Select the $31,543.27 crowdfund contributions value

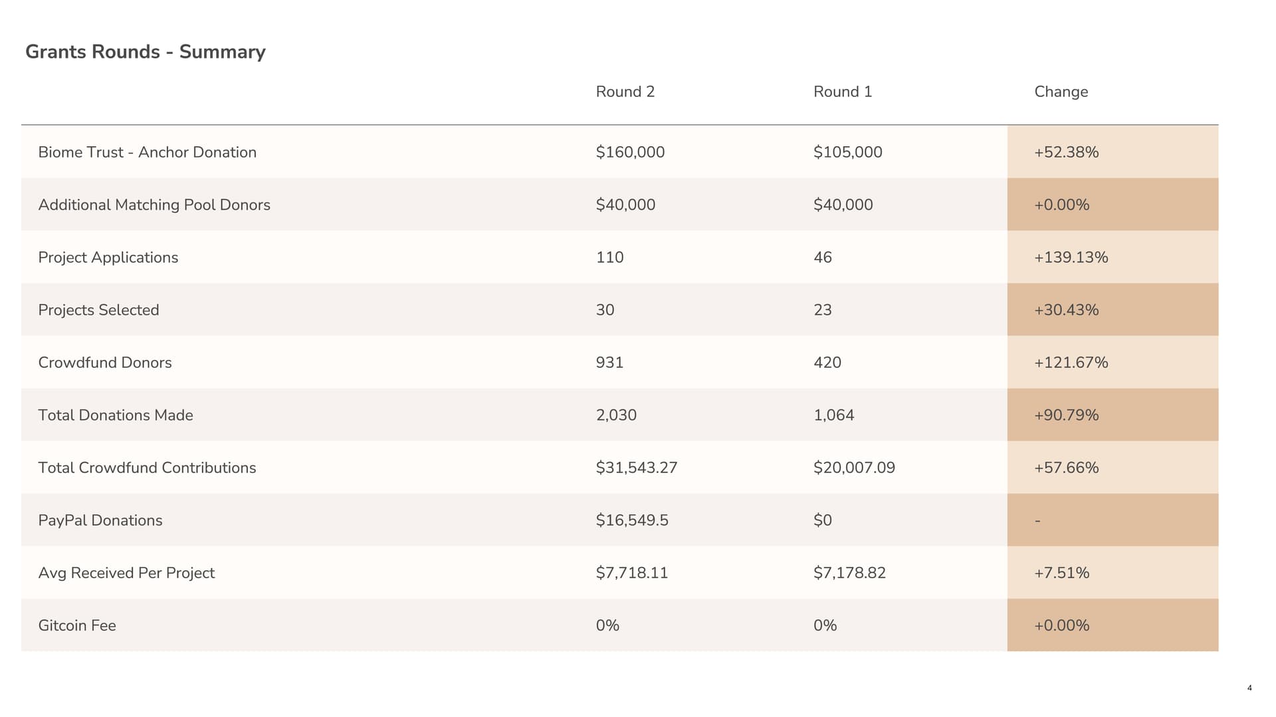click(636, 467)
